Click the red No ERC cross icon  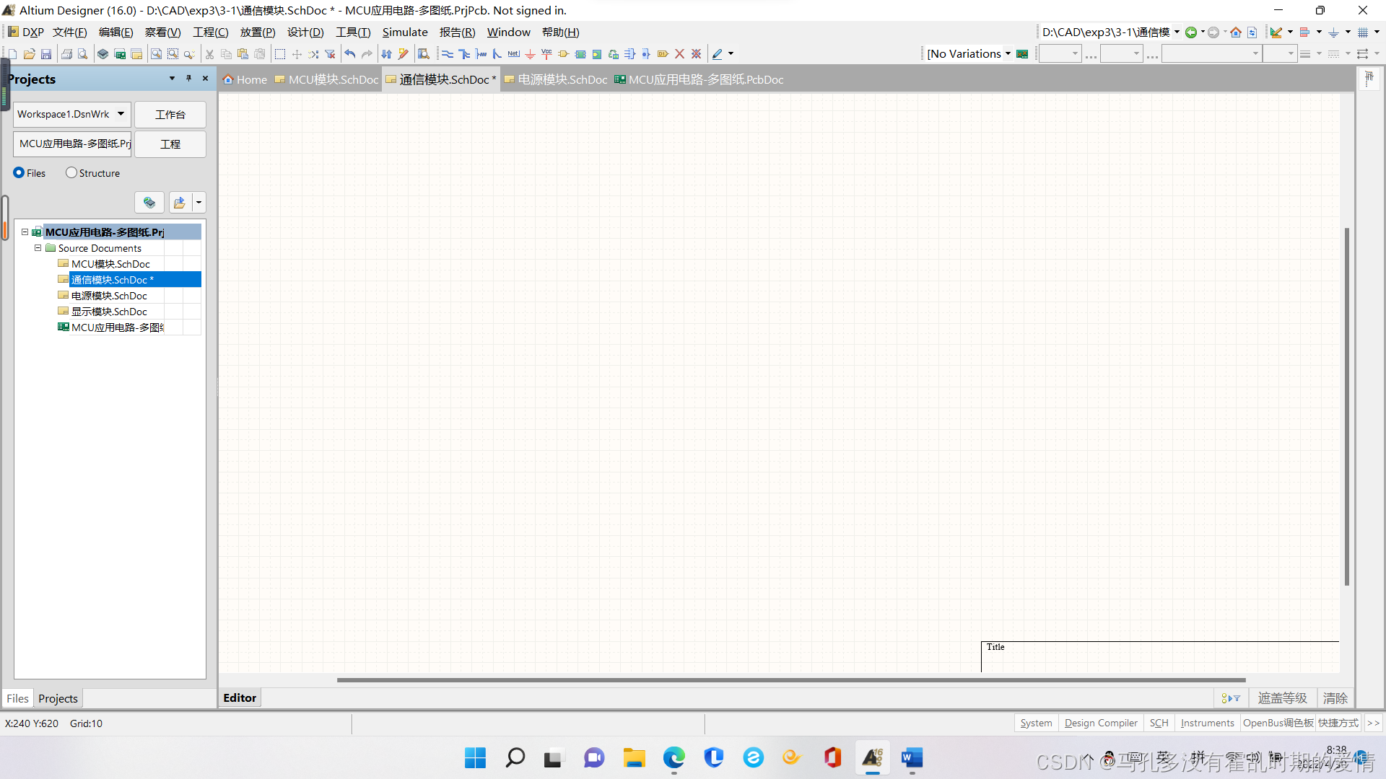tap(679, 54)
